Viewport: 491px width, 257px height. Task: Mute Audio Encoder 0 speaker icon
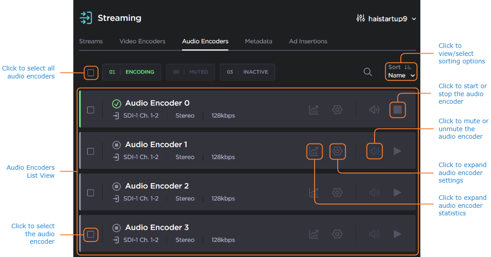coord(374,110)
